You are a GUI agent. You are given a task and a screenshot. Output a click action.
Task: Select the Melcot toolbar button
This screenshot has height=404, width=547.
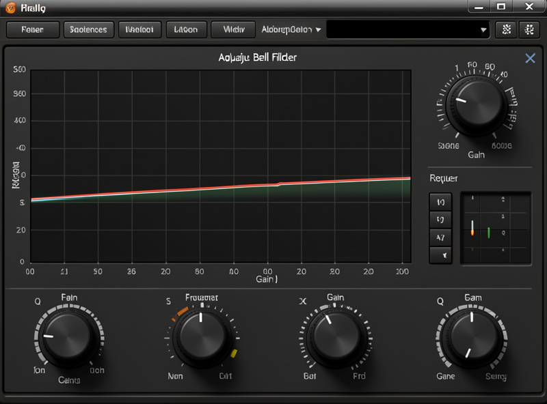(140, 29)
